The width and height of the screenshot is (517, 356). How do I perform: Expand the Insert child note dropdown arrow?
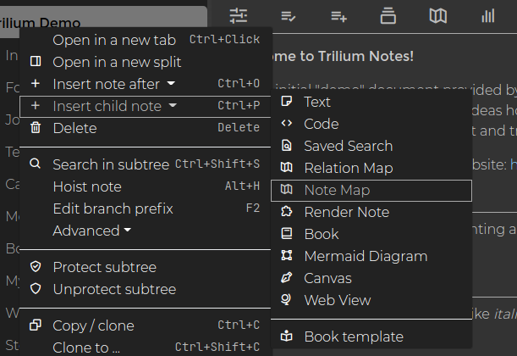point(173,106)
